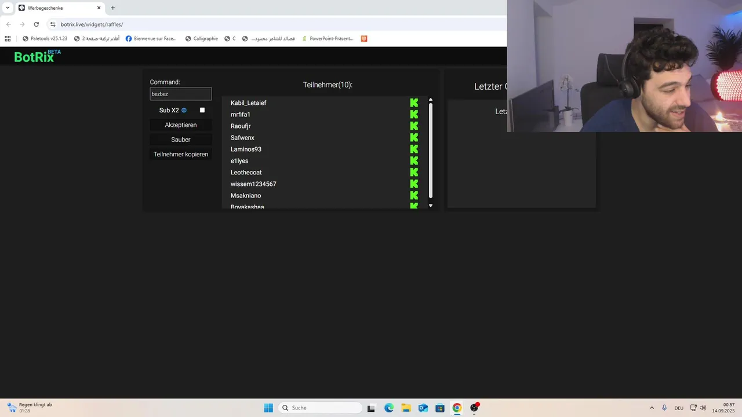742x417 pixels.
Task: Click the Sub X2 info icon
Action: [x=184, y=110]
